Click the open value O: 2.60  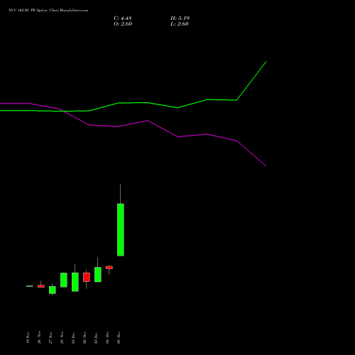(x=123, y=24)
